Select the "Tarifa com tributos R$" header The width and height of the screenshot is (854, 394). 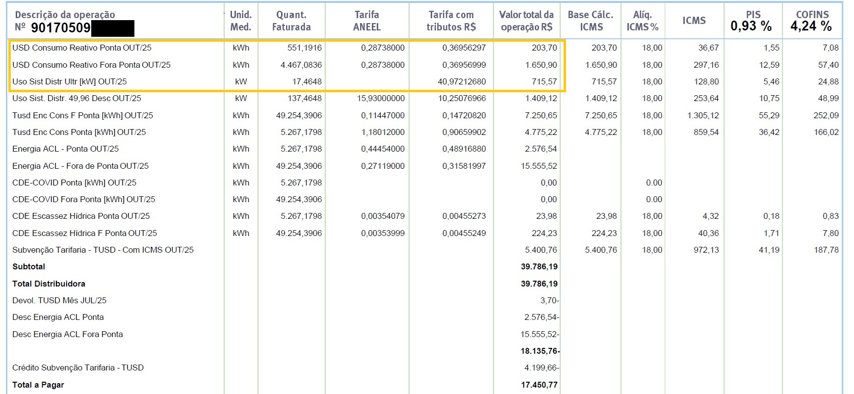(451, 21)
